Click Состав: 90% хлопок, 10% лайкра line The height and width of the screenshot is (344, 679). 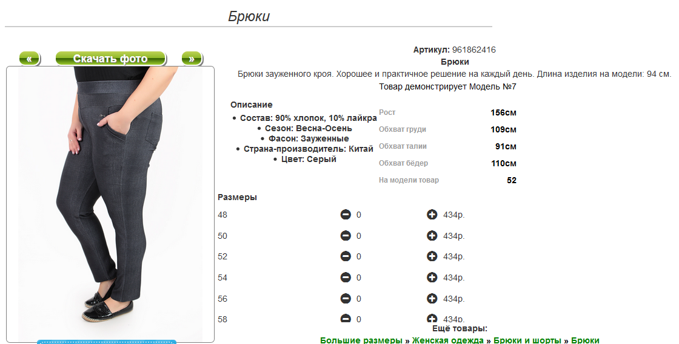(309, 118)
